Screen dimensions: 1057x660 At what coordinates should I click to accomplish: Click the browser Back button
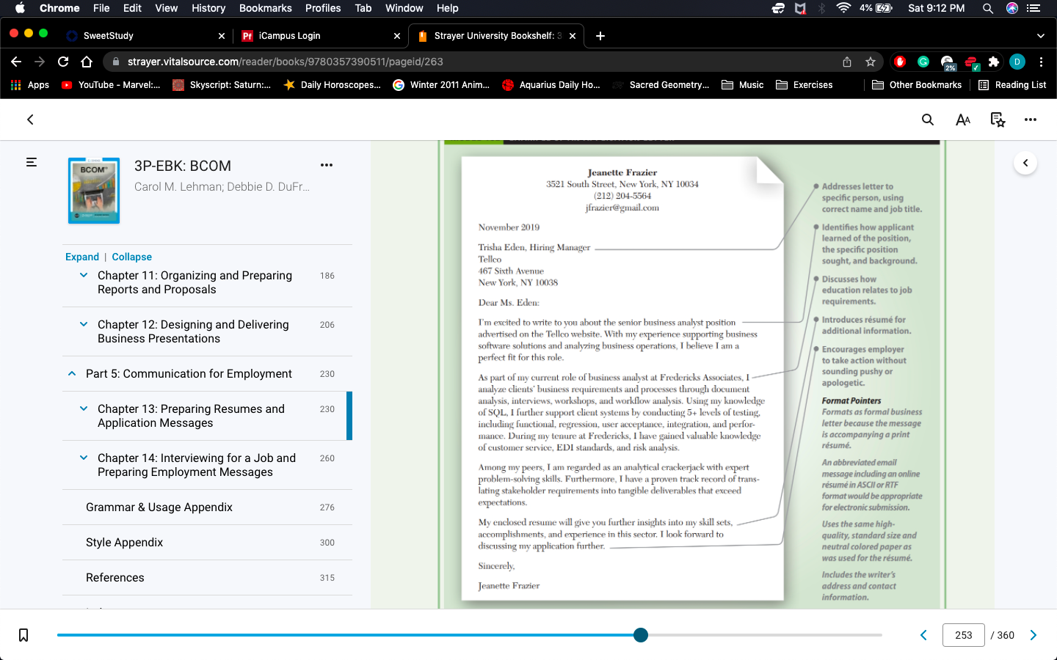16,62
